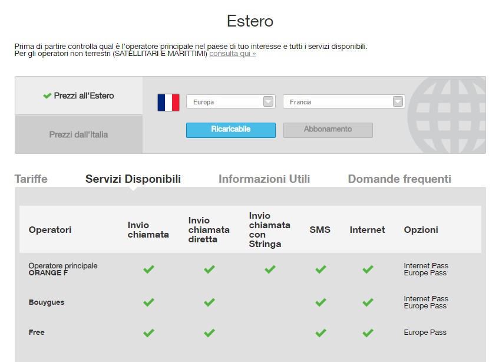
Task: Click the Invio chiamata diretta column header
Action: click(x=209, y=230)
